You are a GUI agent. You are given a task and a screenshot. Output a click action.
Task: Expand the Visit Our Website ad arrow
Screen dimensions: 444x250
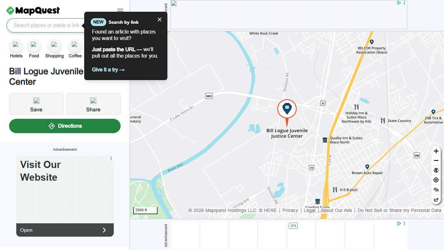[104, 230]
